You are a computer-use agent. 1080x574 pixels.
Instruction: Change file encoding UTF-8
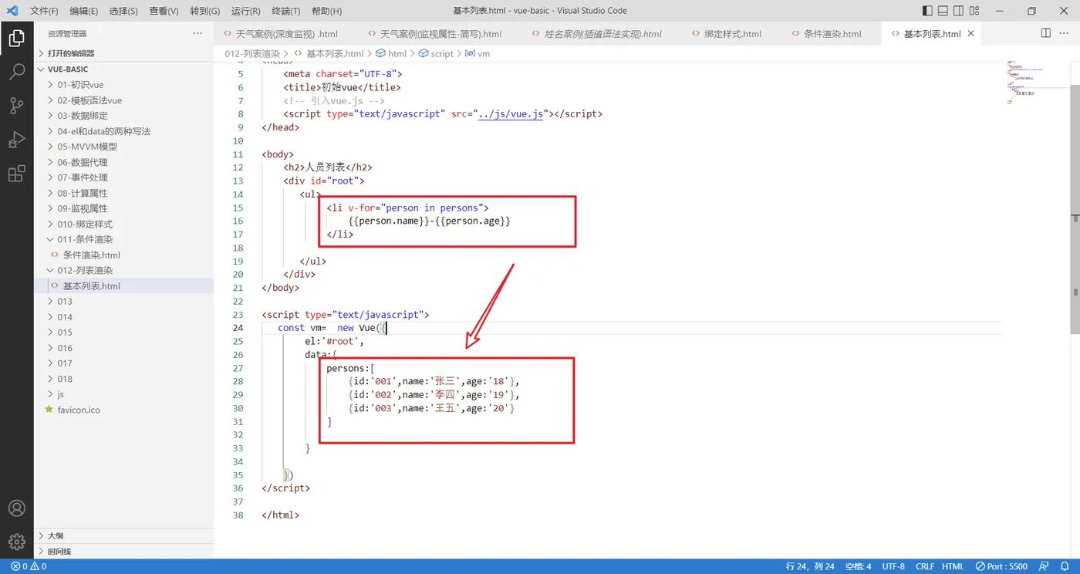(893, 566)
